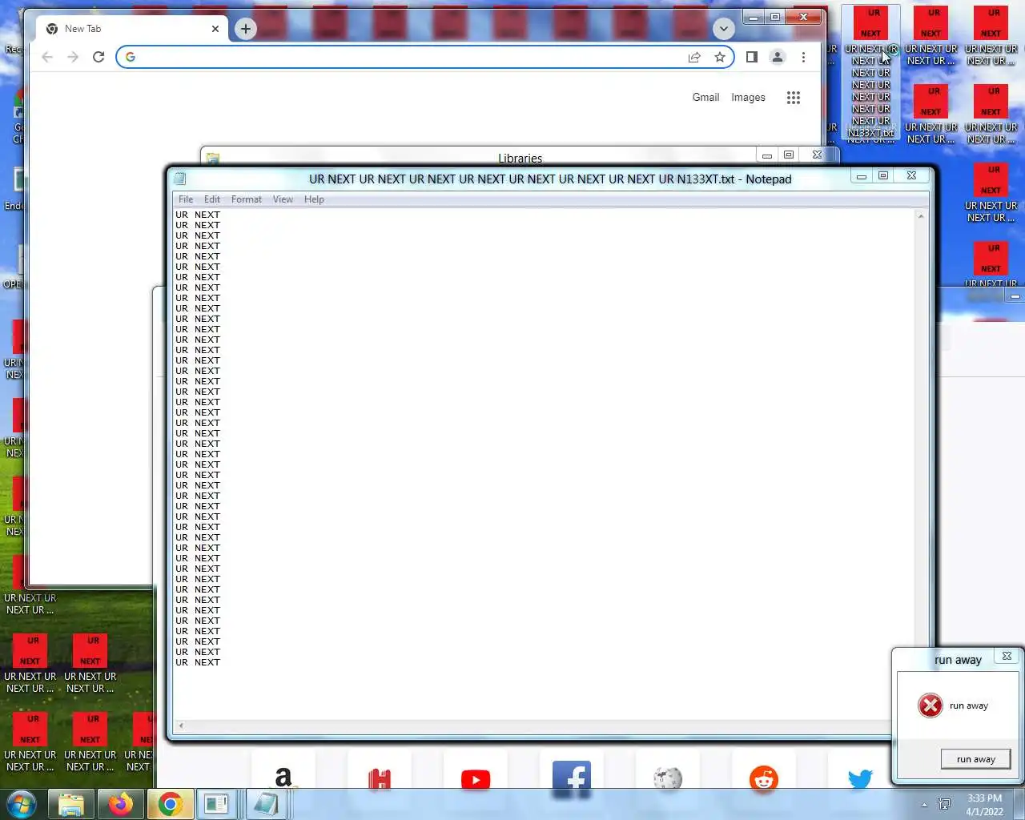Open the Gmail link
This screenshot has height=820, width=1025.
point(705,97)
